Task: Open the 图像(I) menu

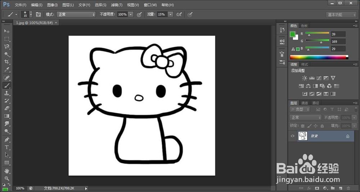Action: [x=52, y=5]
